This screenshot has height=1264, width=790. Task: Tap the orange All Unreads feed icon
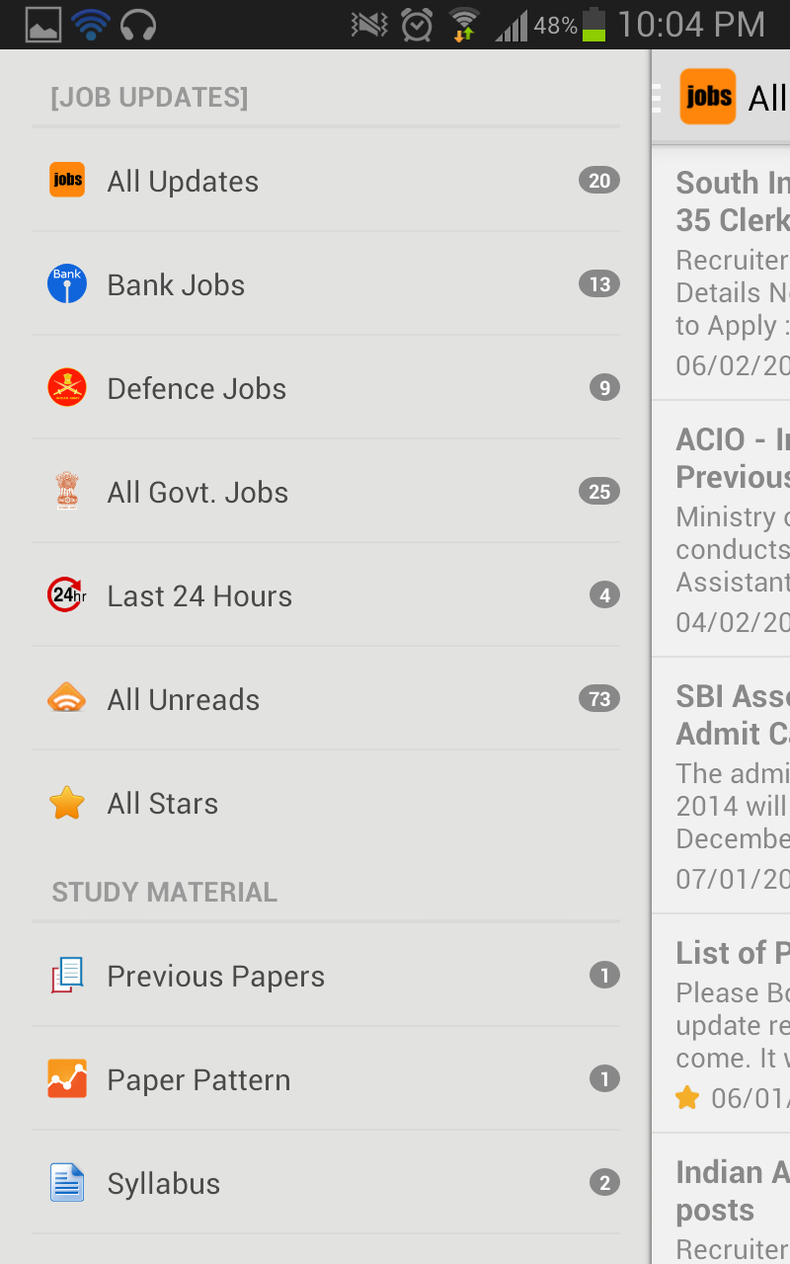[x=67, y=699]
